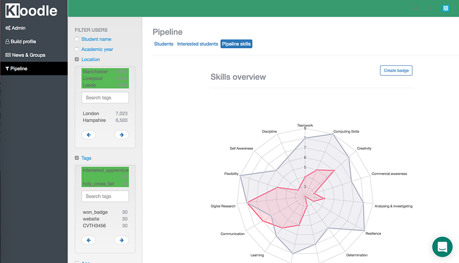
Task: Select the London location tag
Action: point(91,113)
